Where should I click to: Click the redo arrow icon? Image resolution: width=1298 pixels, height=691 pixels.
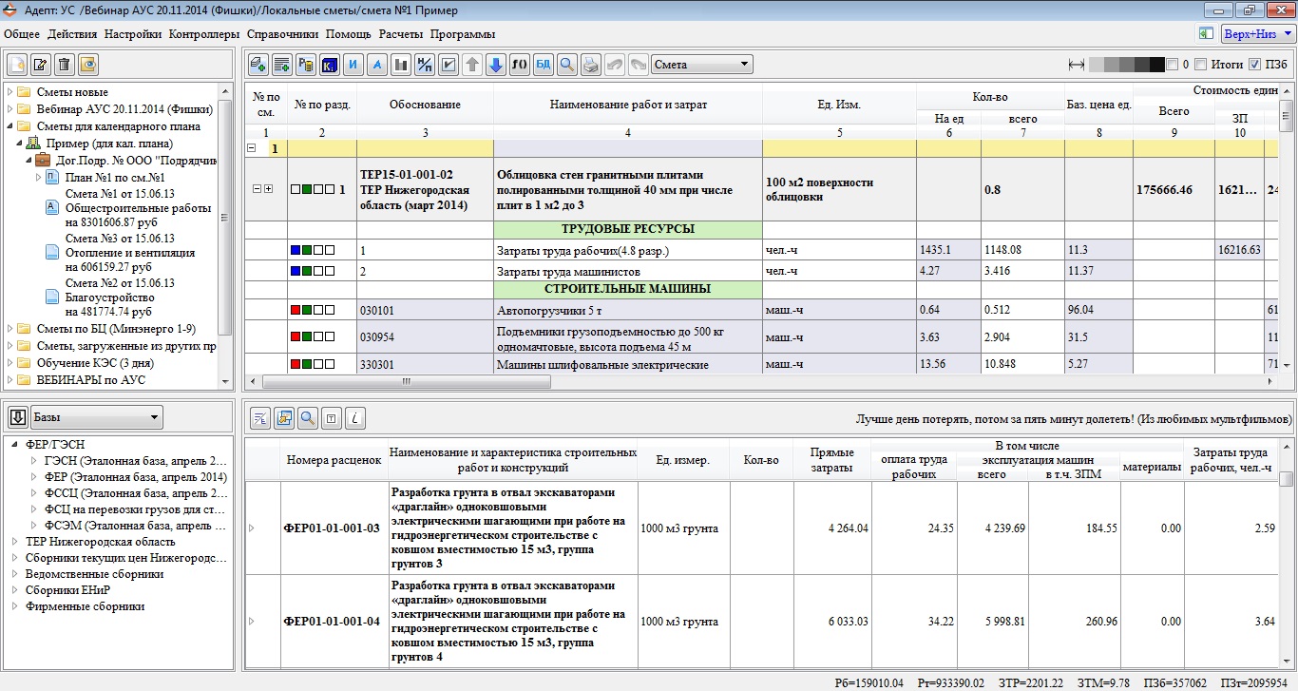638,65
